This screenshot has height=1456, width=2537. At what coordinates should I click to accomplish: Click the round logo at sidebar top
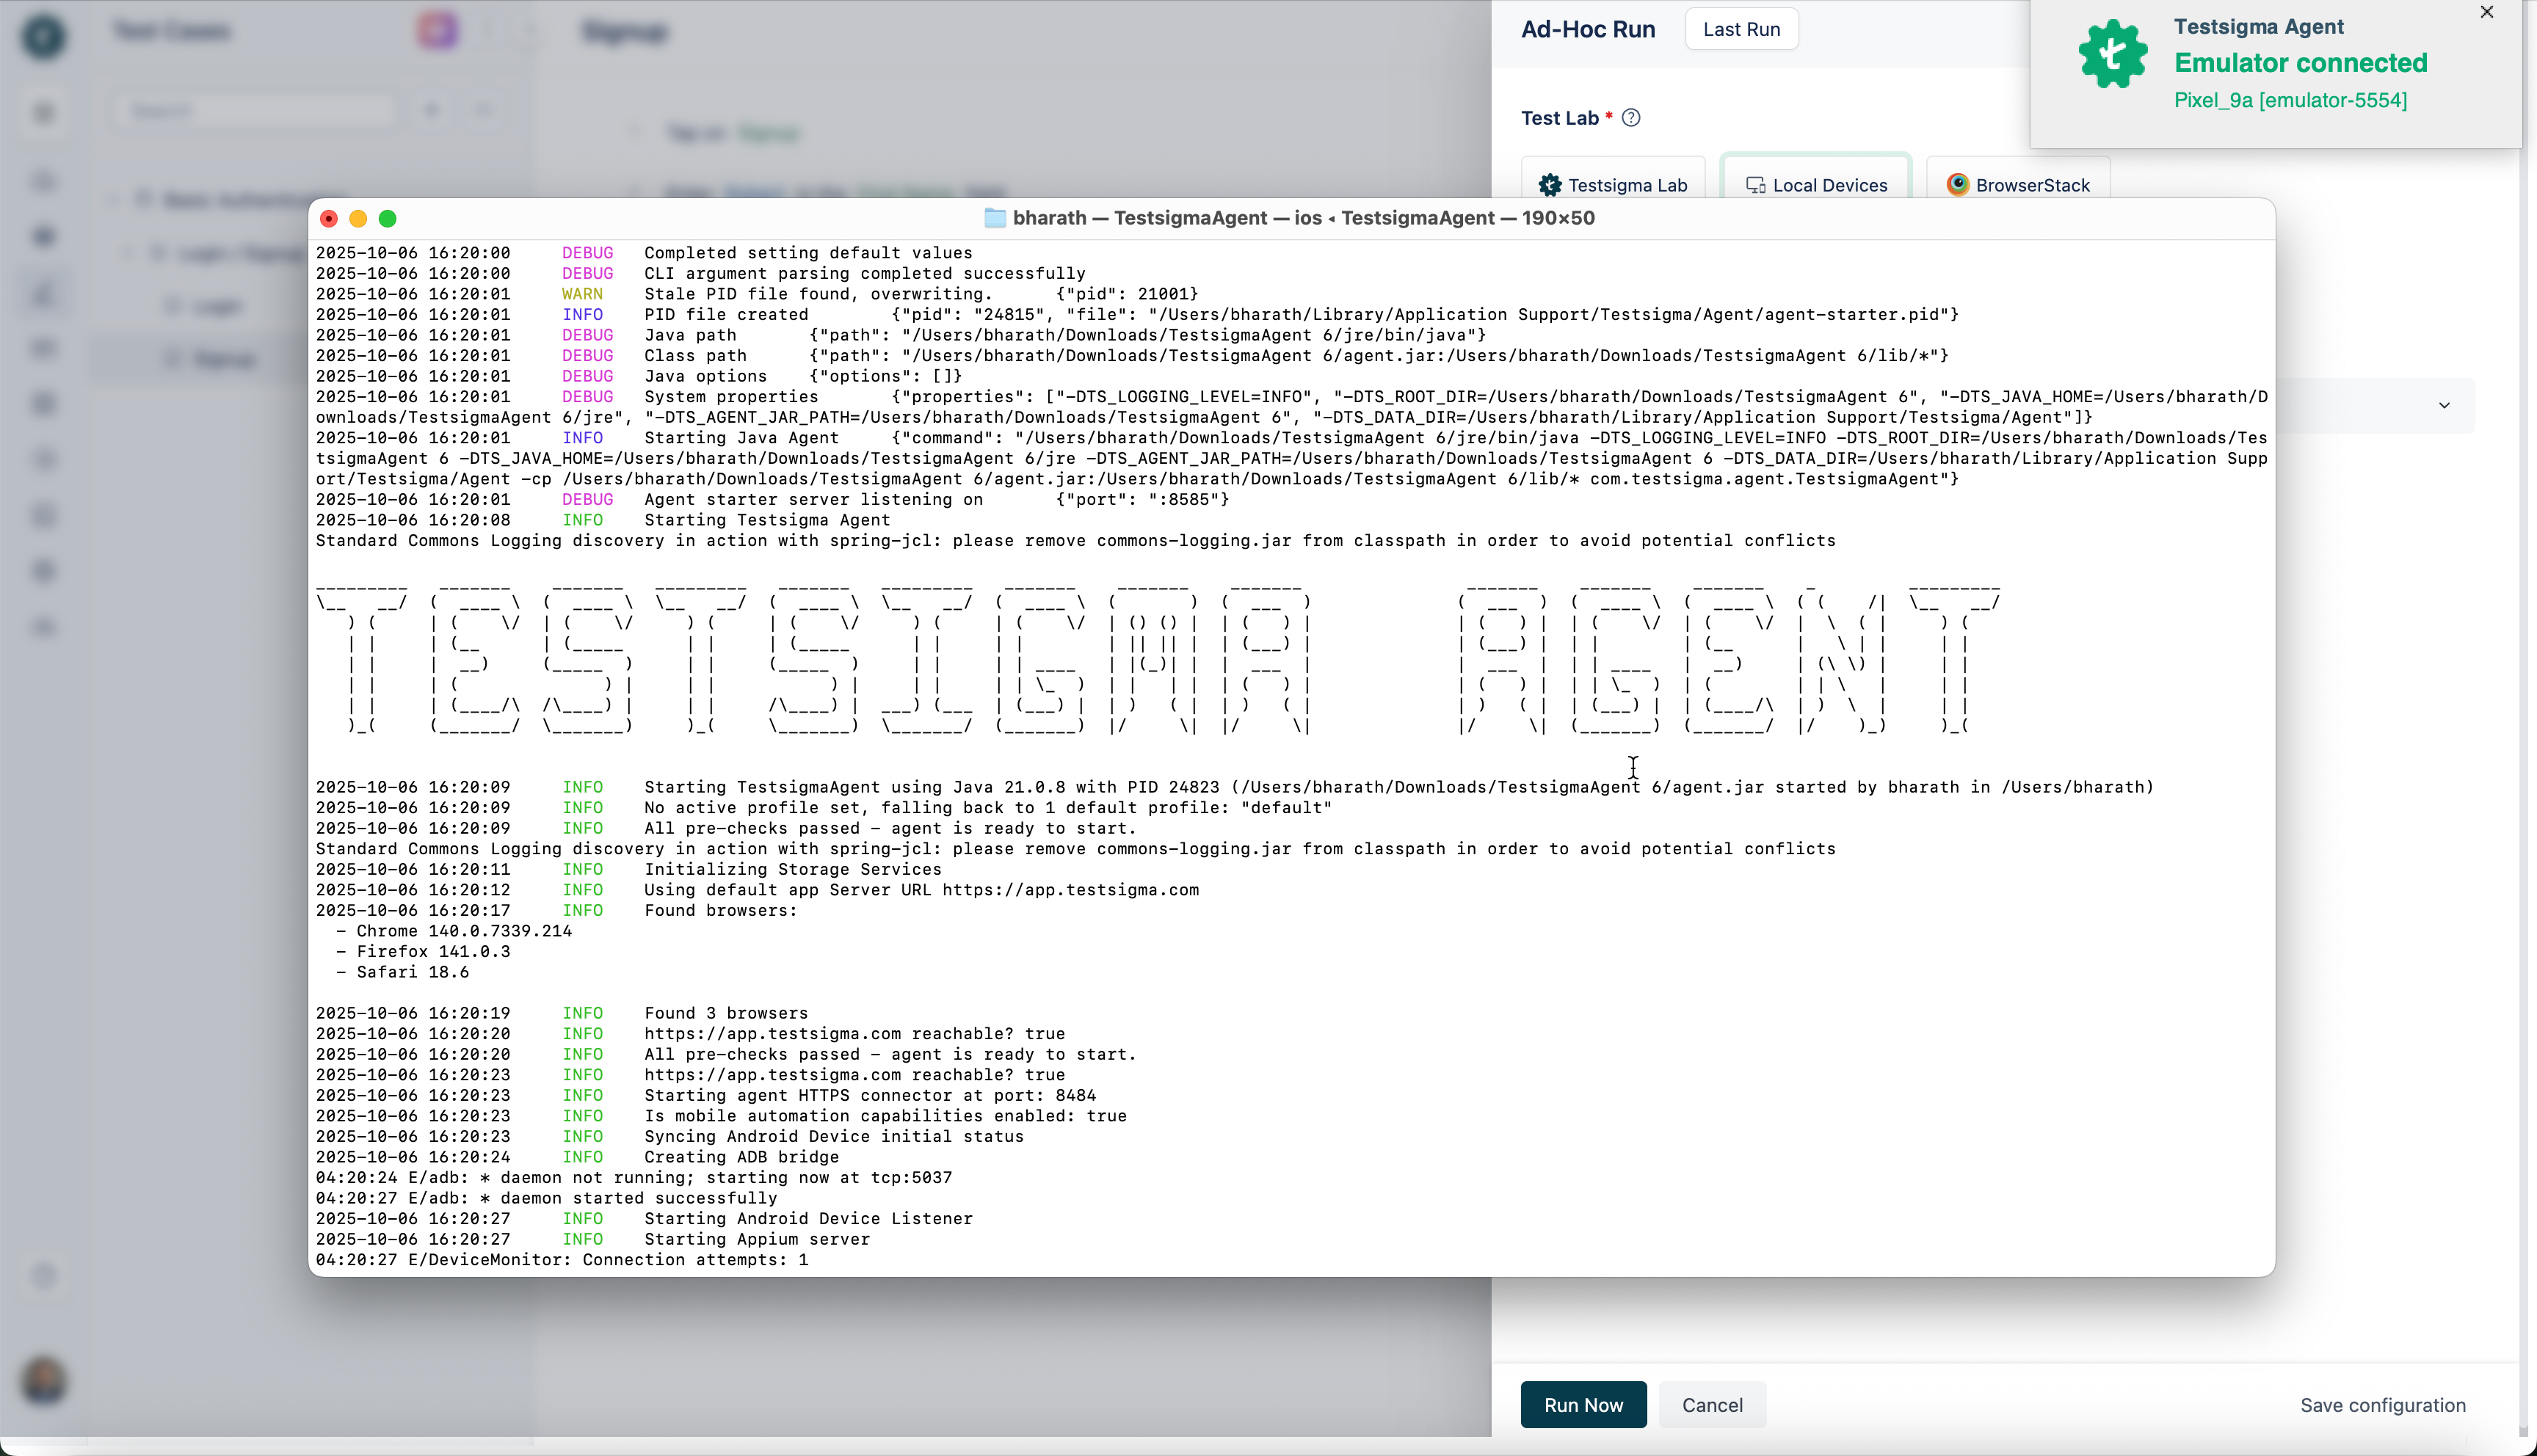click(43, 36)
